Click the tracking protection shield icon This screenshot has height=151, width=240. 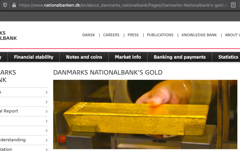tap(5, 5)
